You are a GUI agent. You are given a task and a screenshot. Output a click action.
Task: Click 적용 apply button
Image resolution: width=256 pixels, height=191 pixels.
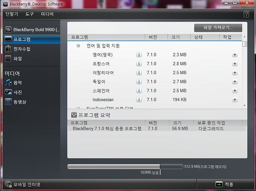click(x=224, y=185)
